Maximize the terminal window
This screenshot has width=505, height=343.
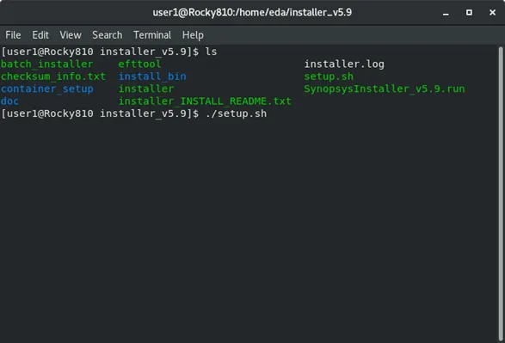click(469, 12)
